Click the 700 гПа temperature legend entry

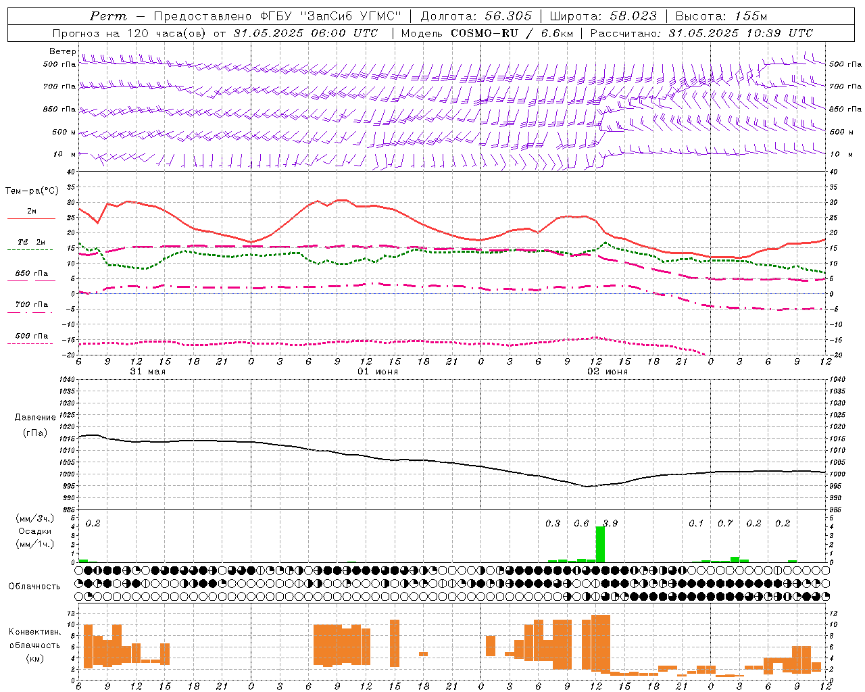(x=32, y=304)
